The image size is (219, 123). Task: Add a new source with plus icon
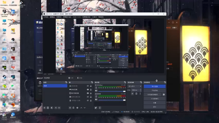70,108
